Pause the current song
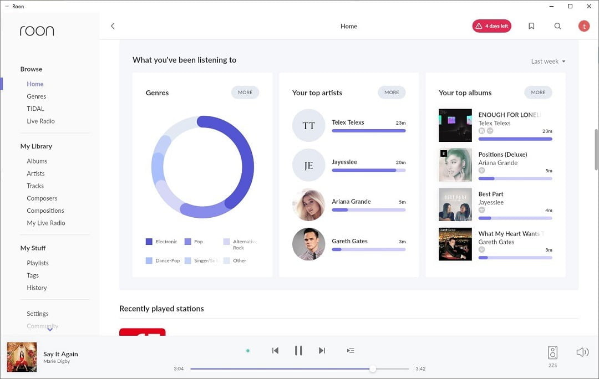 coord(299,350)
